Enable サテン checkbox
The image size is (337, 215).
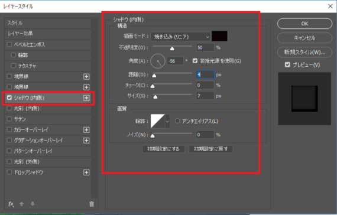[9, 119]
